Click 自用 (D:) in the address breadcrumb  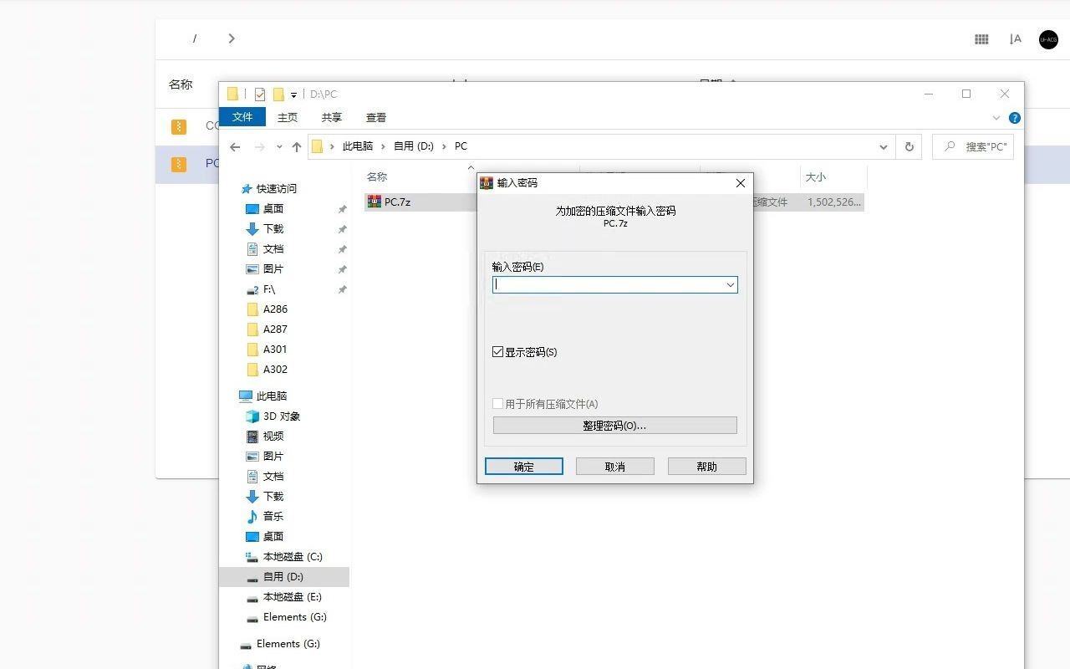[414, 146]
